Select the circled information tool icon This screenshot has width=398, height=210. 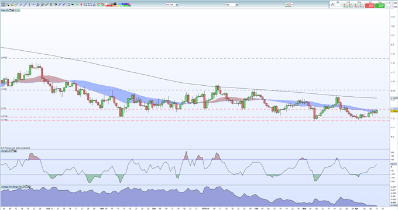pos(68,5)
